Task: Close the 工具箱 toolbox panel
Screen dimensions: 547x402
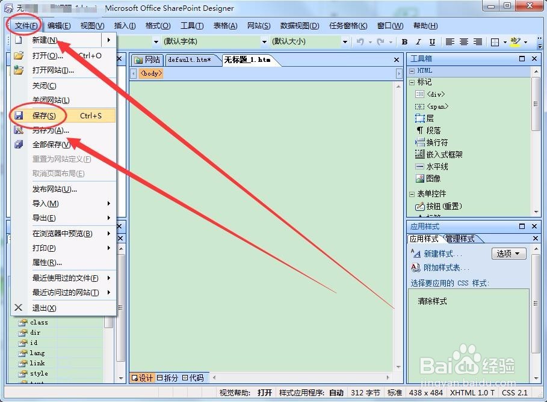Action: (534, 58)
